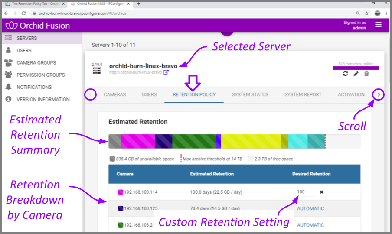Open Camera Groups in sidebar

coord(42,63)
